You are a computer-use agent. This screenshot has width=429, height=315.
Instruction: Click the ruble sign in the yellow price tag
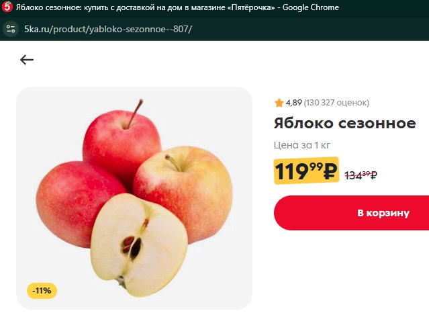click(330, 171)
